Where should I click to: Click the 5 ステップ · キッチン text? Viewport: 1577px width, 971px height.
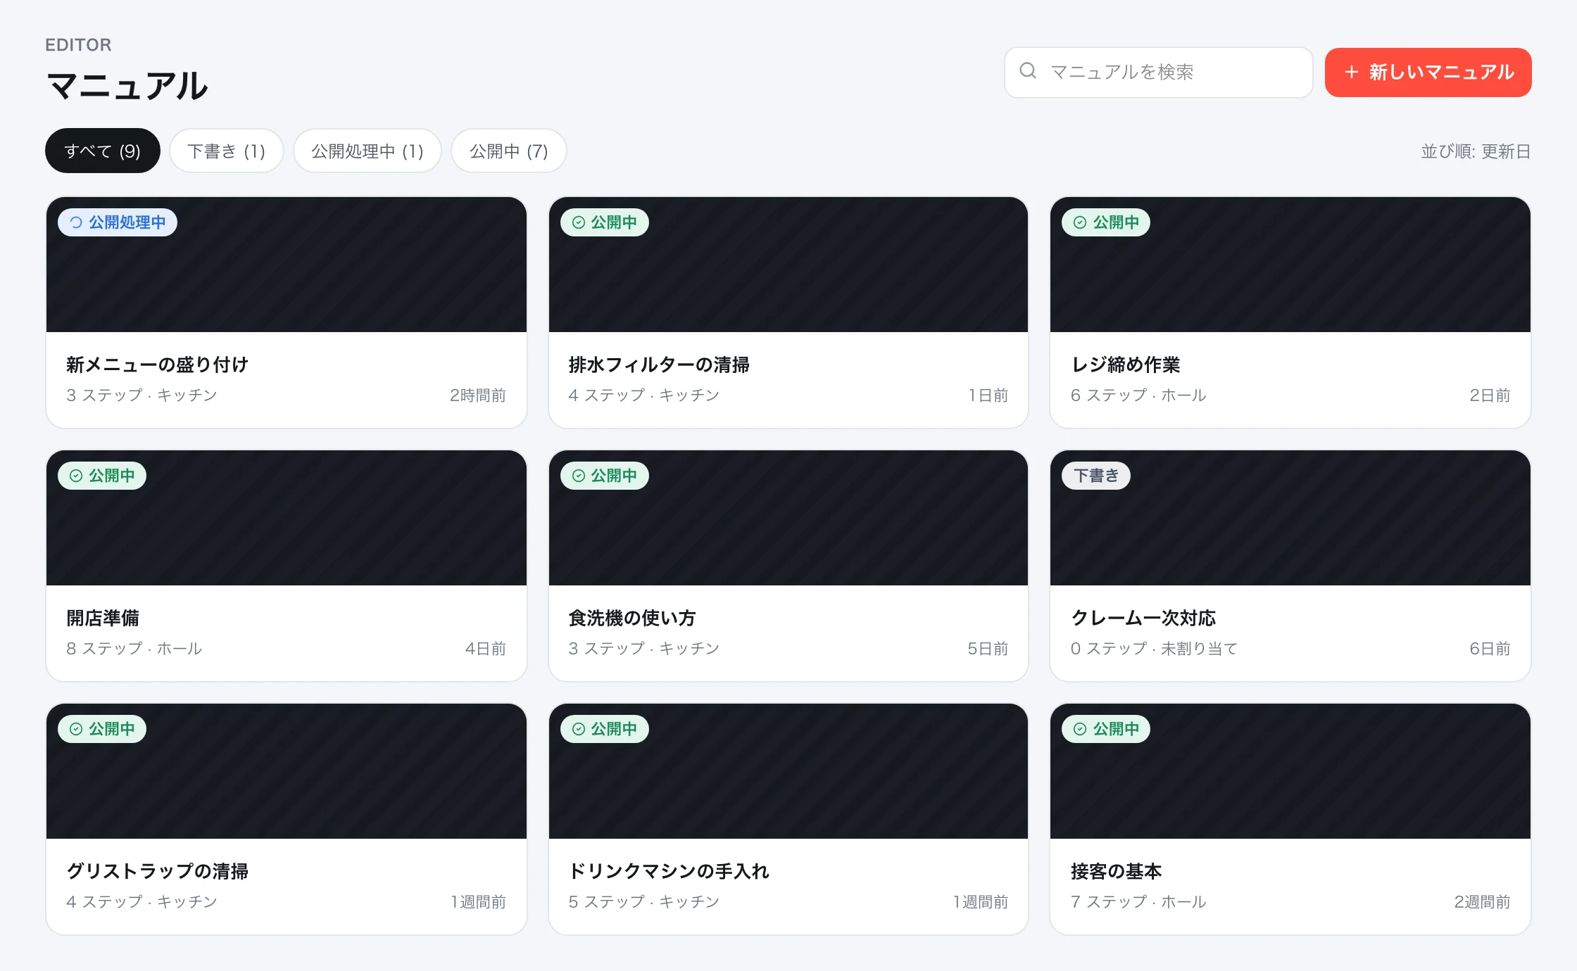644,902
